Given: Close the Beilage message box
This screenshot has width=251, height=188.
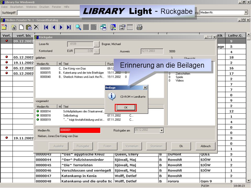Looking at the screenshot, I should point(145,87).
